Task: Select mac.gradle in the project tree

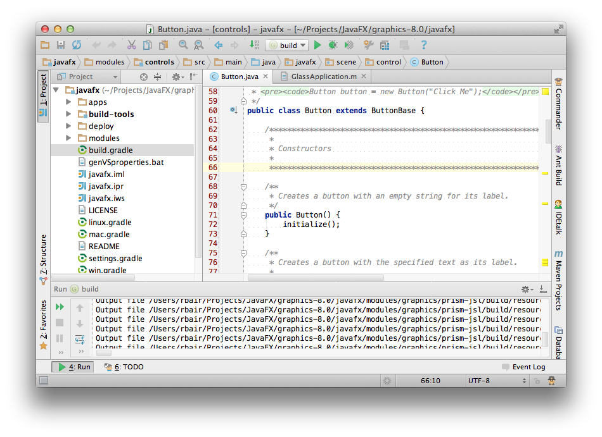Action: (109, 234)
